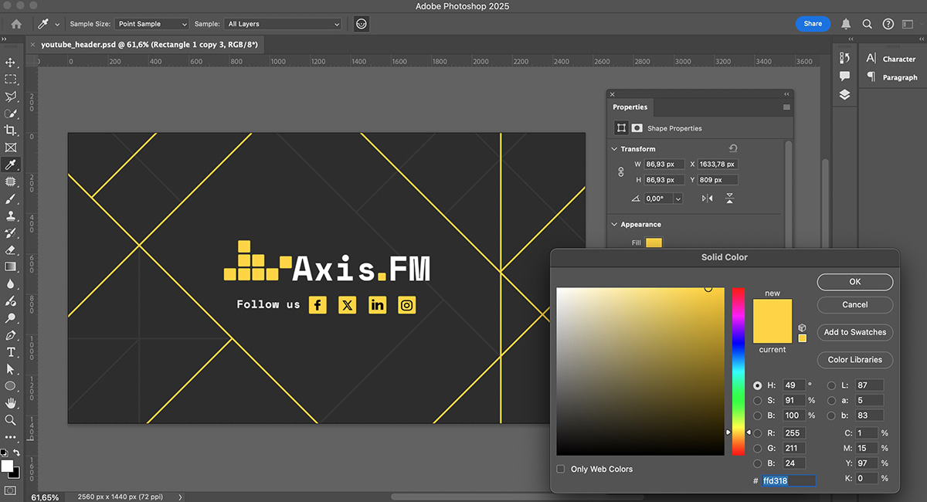This screenshot has height=502, width=927.
Task: Collapse the Transform section
Action: [x=614, y=149]
